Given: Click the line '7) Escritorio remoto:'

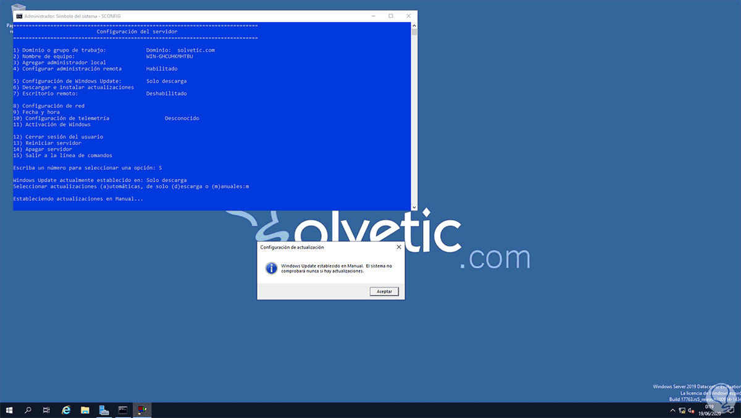Looking at the screenshot, I should (46, 93).
